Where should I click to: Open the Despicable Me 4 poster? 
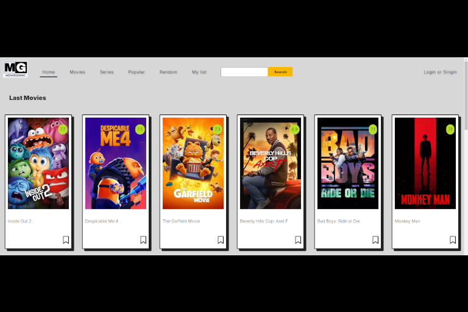point(116,163)
